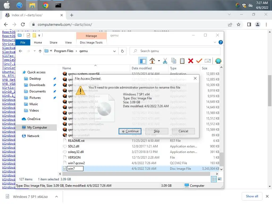Select the VERSION file

tap(74, 157)
